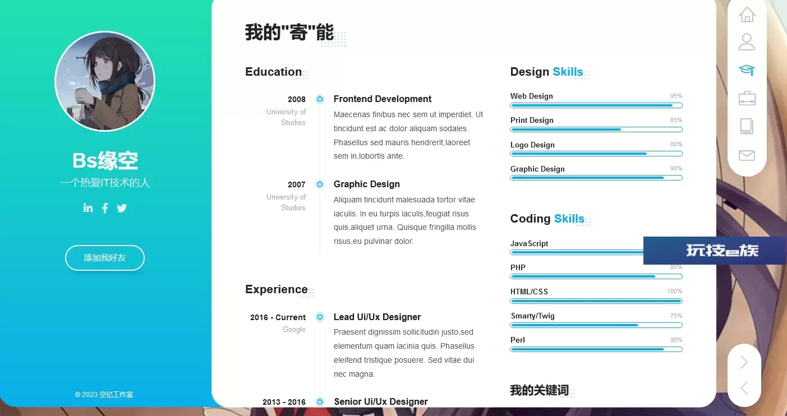This screenshot has height=416, width=787.
Task: Click the Print Design 65% progress bar
Action: pos(596,130)
